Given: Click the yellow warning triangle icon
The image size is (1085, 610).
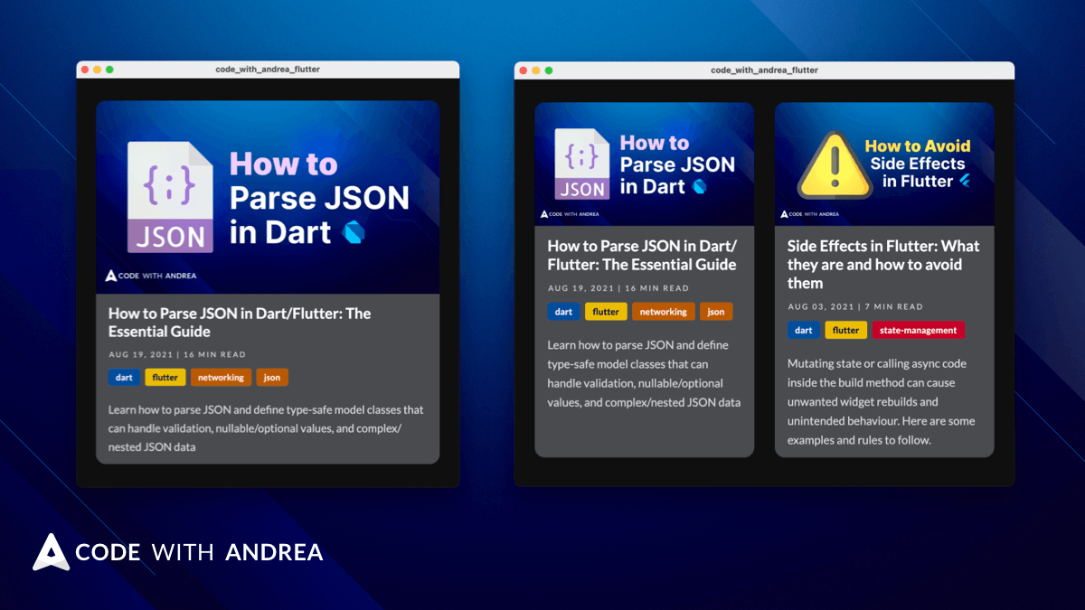Looking at the screenshot, I should 835,165.
